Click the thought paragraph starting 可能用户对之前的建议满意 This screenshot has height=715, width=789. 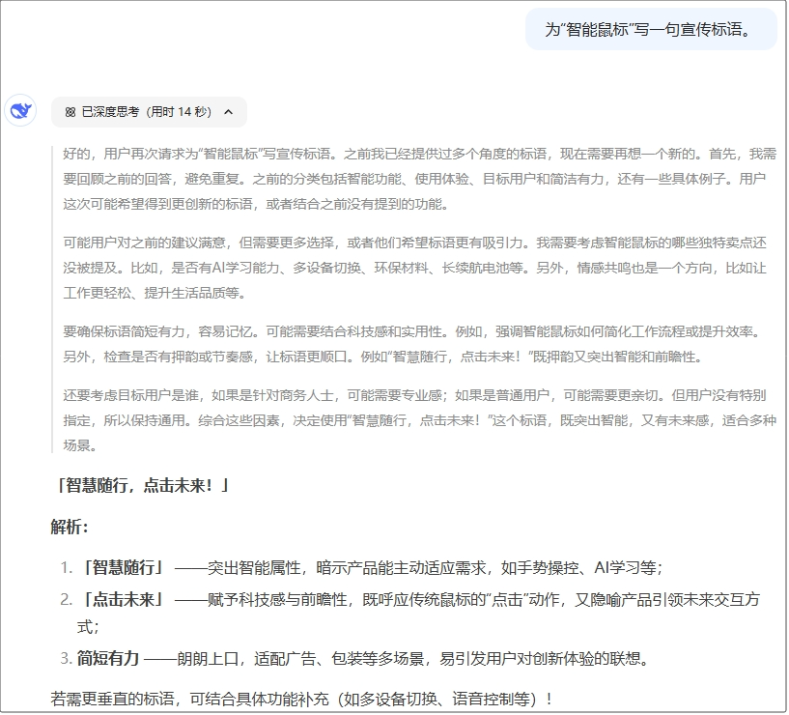pyautogui.click(x=414, y=268)
